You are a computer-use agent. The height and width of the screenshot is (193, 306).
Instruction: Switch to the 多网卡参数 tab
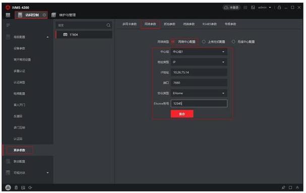130,24
